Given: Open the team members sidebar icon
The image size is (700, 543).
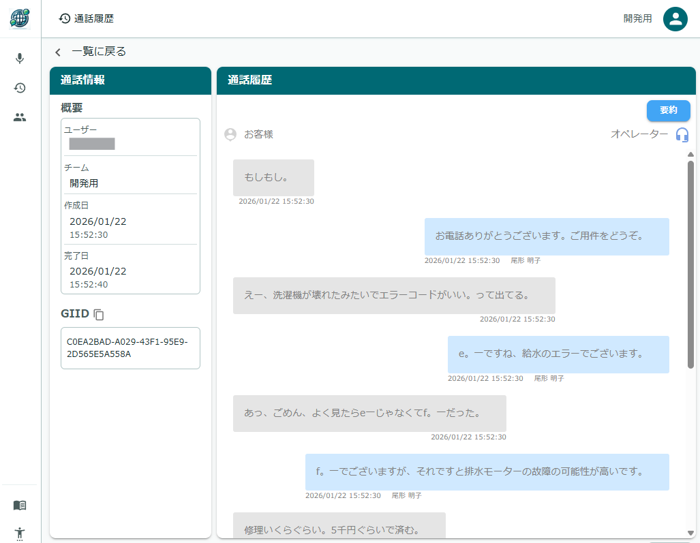Looking at the screenshot, I should pos(20,117).
